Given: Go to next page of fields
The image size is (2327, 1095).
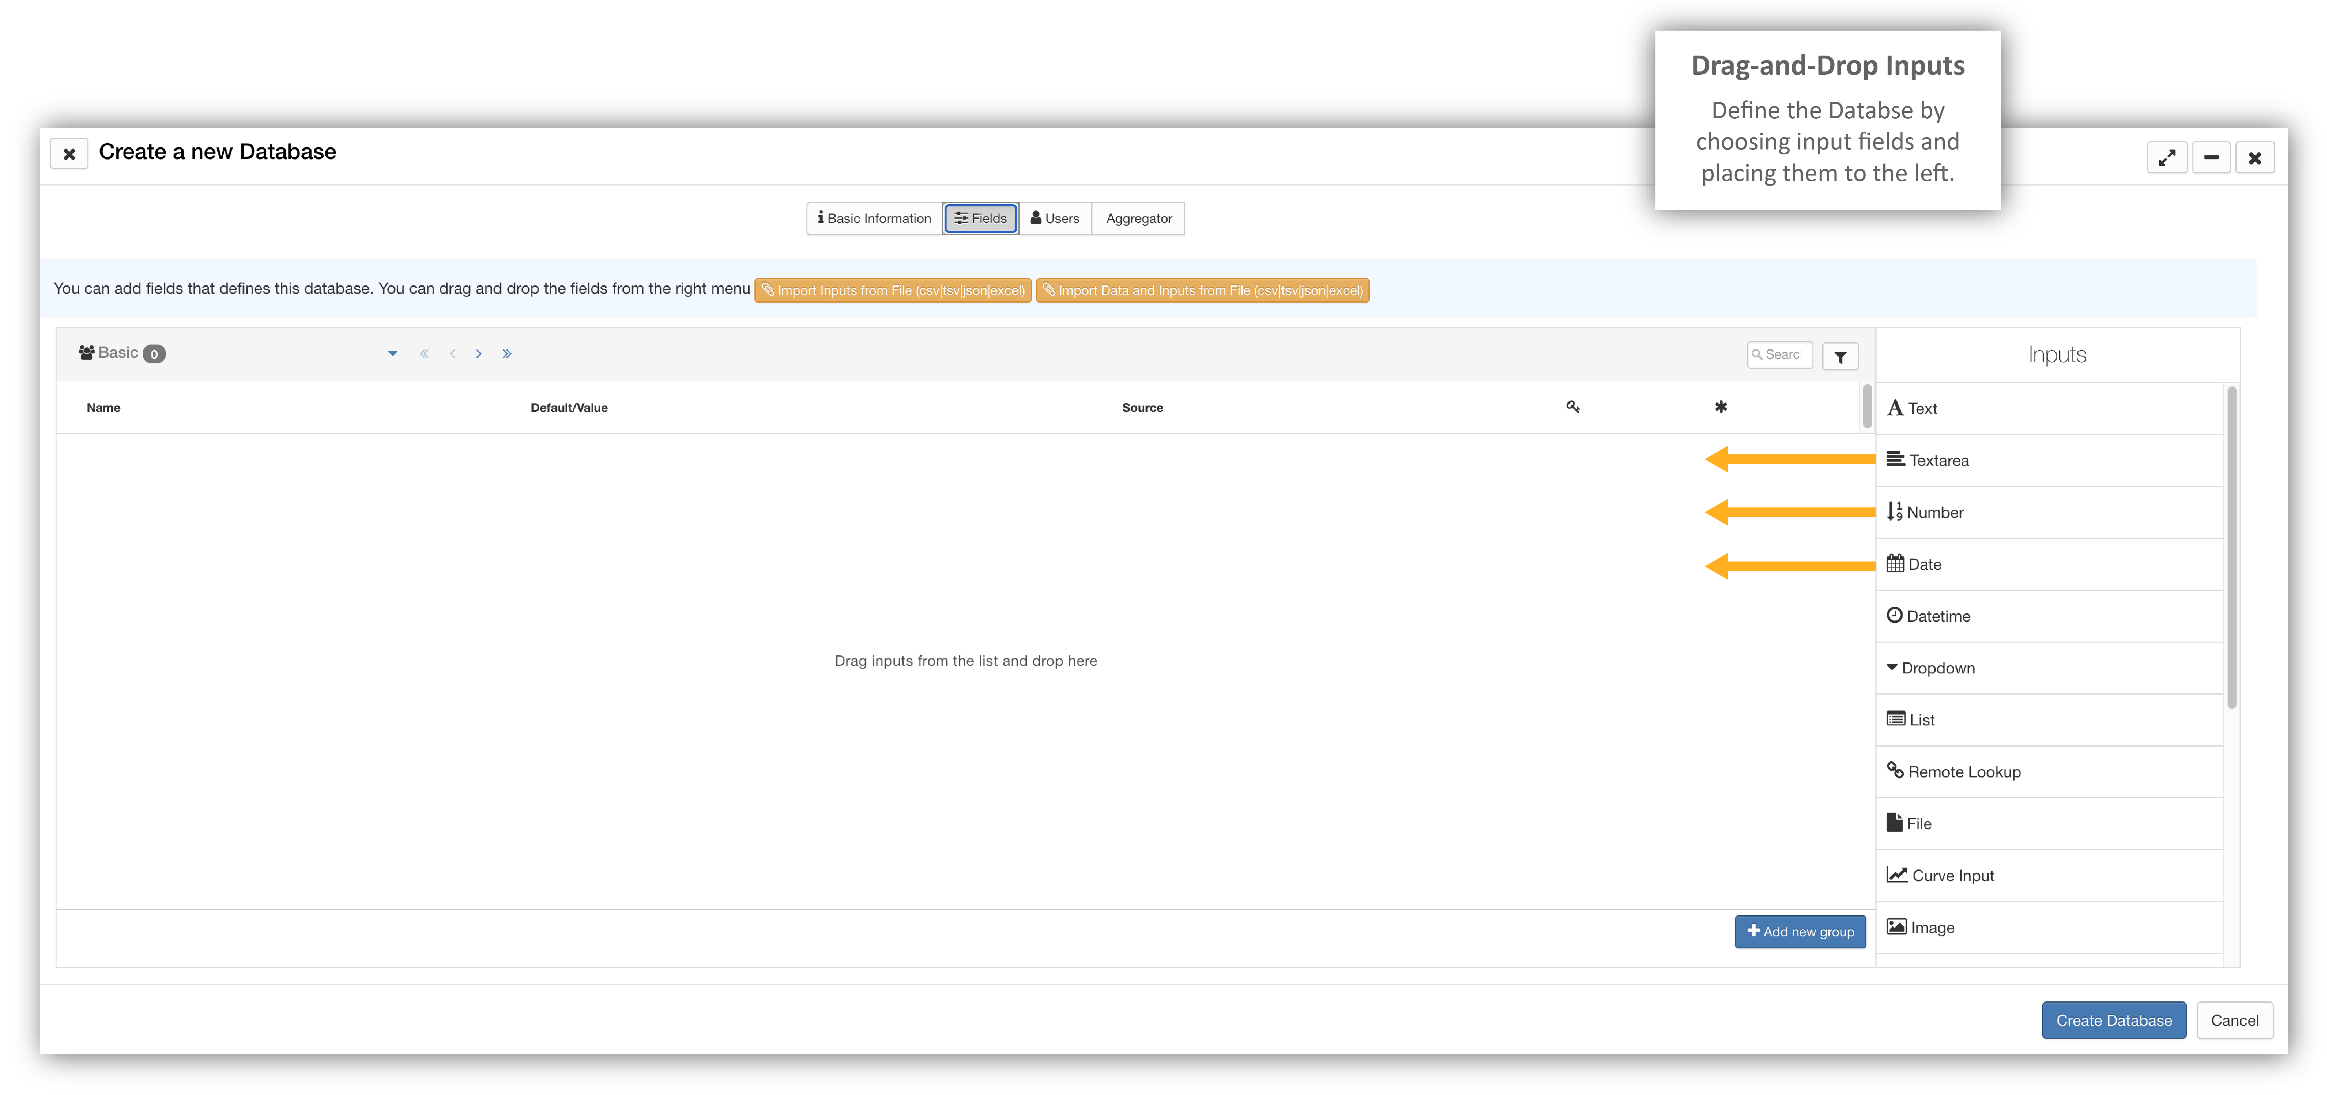Looking at the screenshot, I should click(479, 354).
